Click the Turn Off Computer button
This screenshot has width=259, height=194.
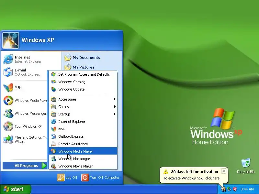(x=100, y=178)
